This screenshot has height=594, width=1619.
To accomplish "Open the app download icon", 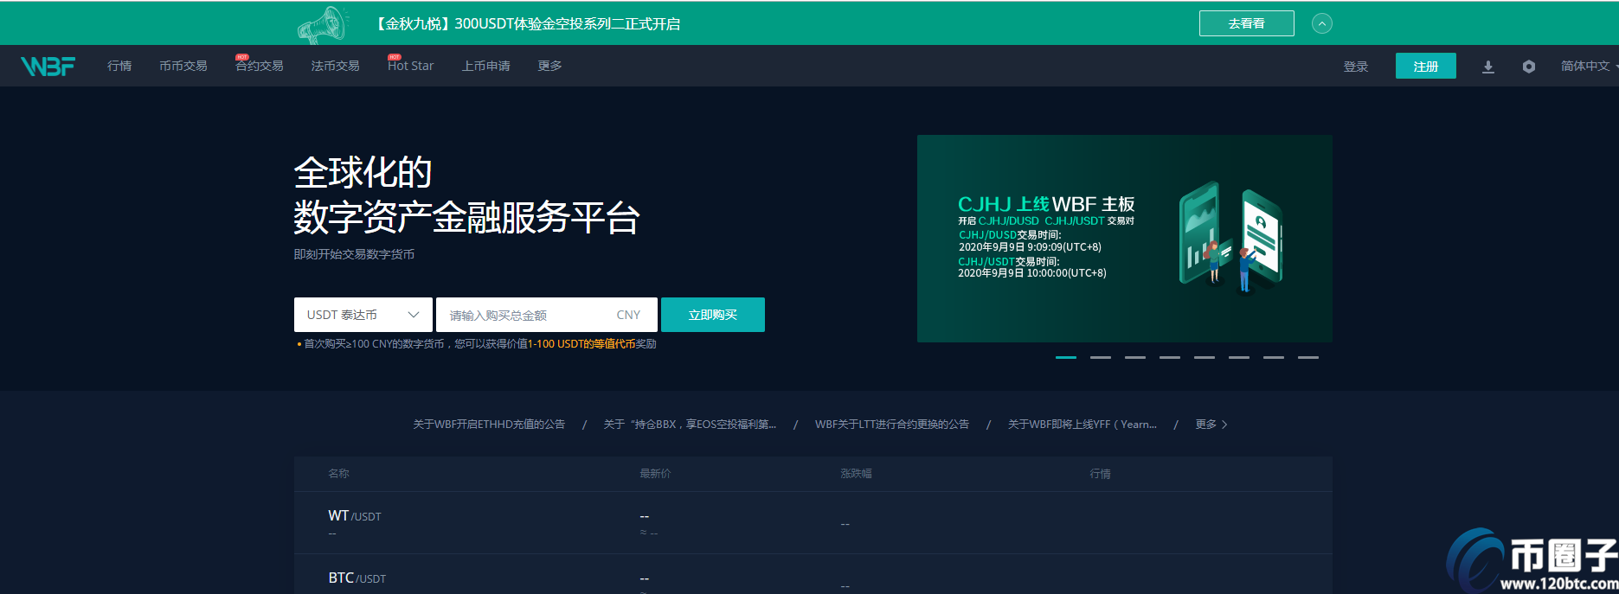I will [1487, 67].
